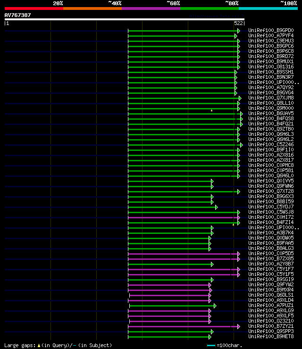Click the purple alignment bar for A9XLD4
This screenshot has width=302, height=349.
168,300
